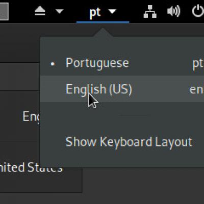Click the blue underline beneath 'pt' indicator
Screen dimensions: 204x204
(103, 22)
